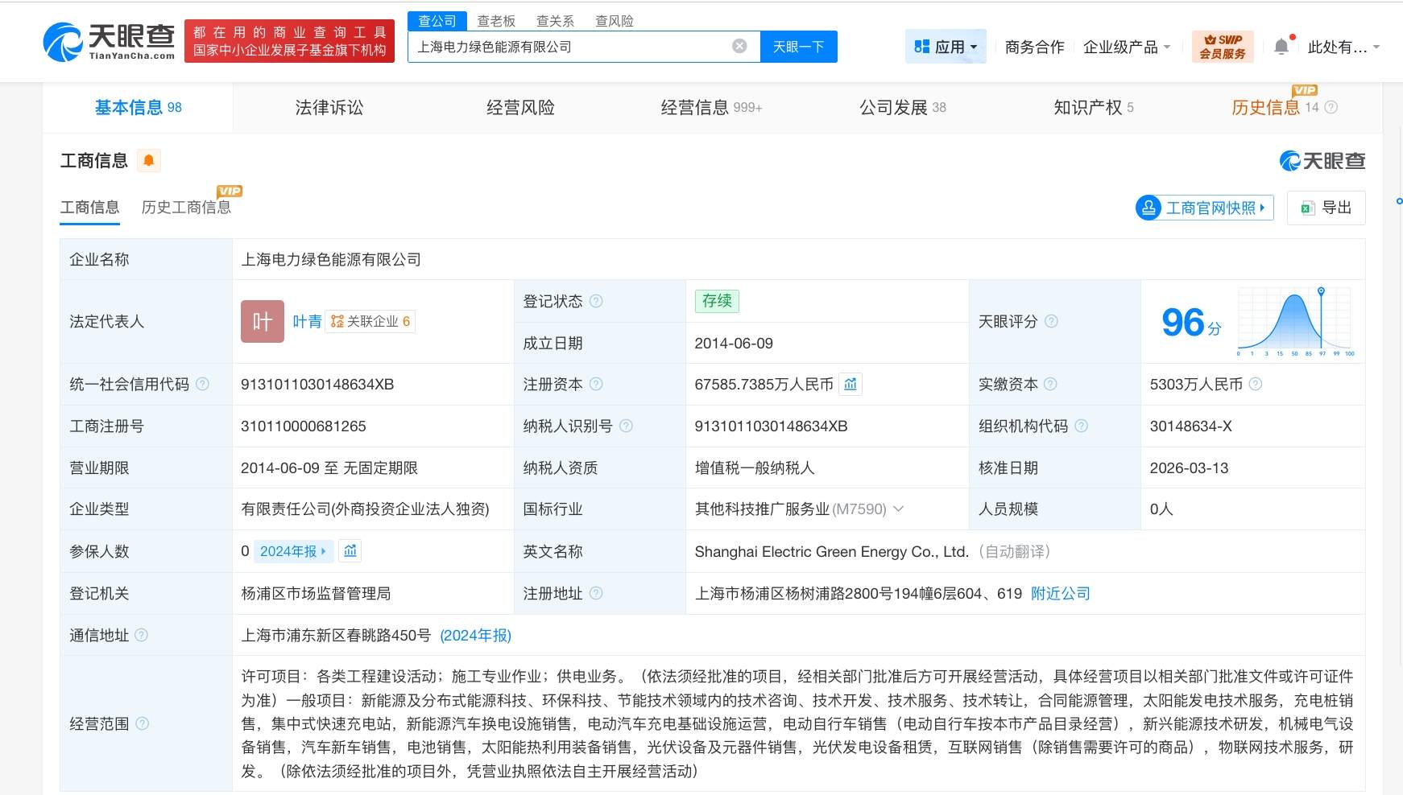The width and height of the screenshot is (1403, 795).
Task: Click the TianYanCha logo in header
Action: point(110,42)
